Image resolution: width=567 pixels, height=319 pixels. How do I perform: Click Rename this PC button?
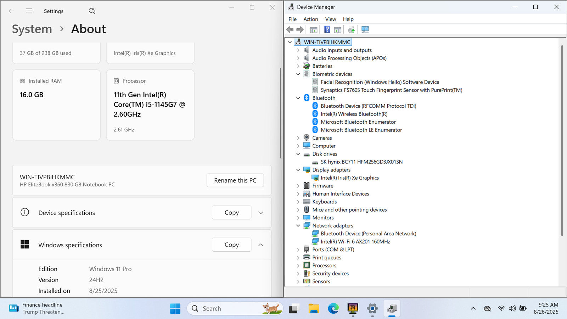(x=235, y=180)
